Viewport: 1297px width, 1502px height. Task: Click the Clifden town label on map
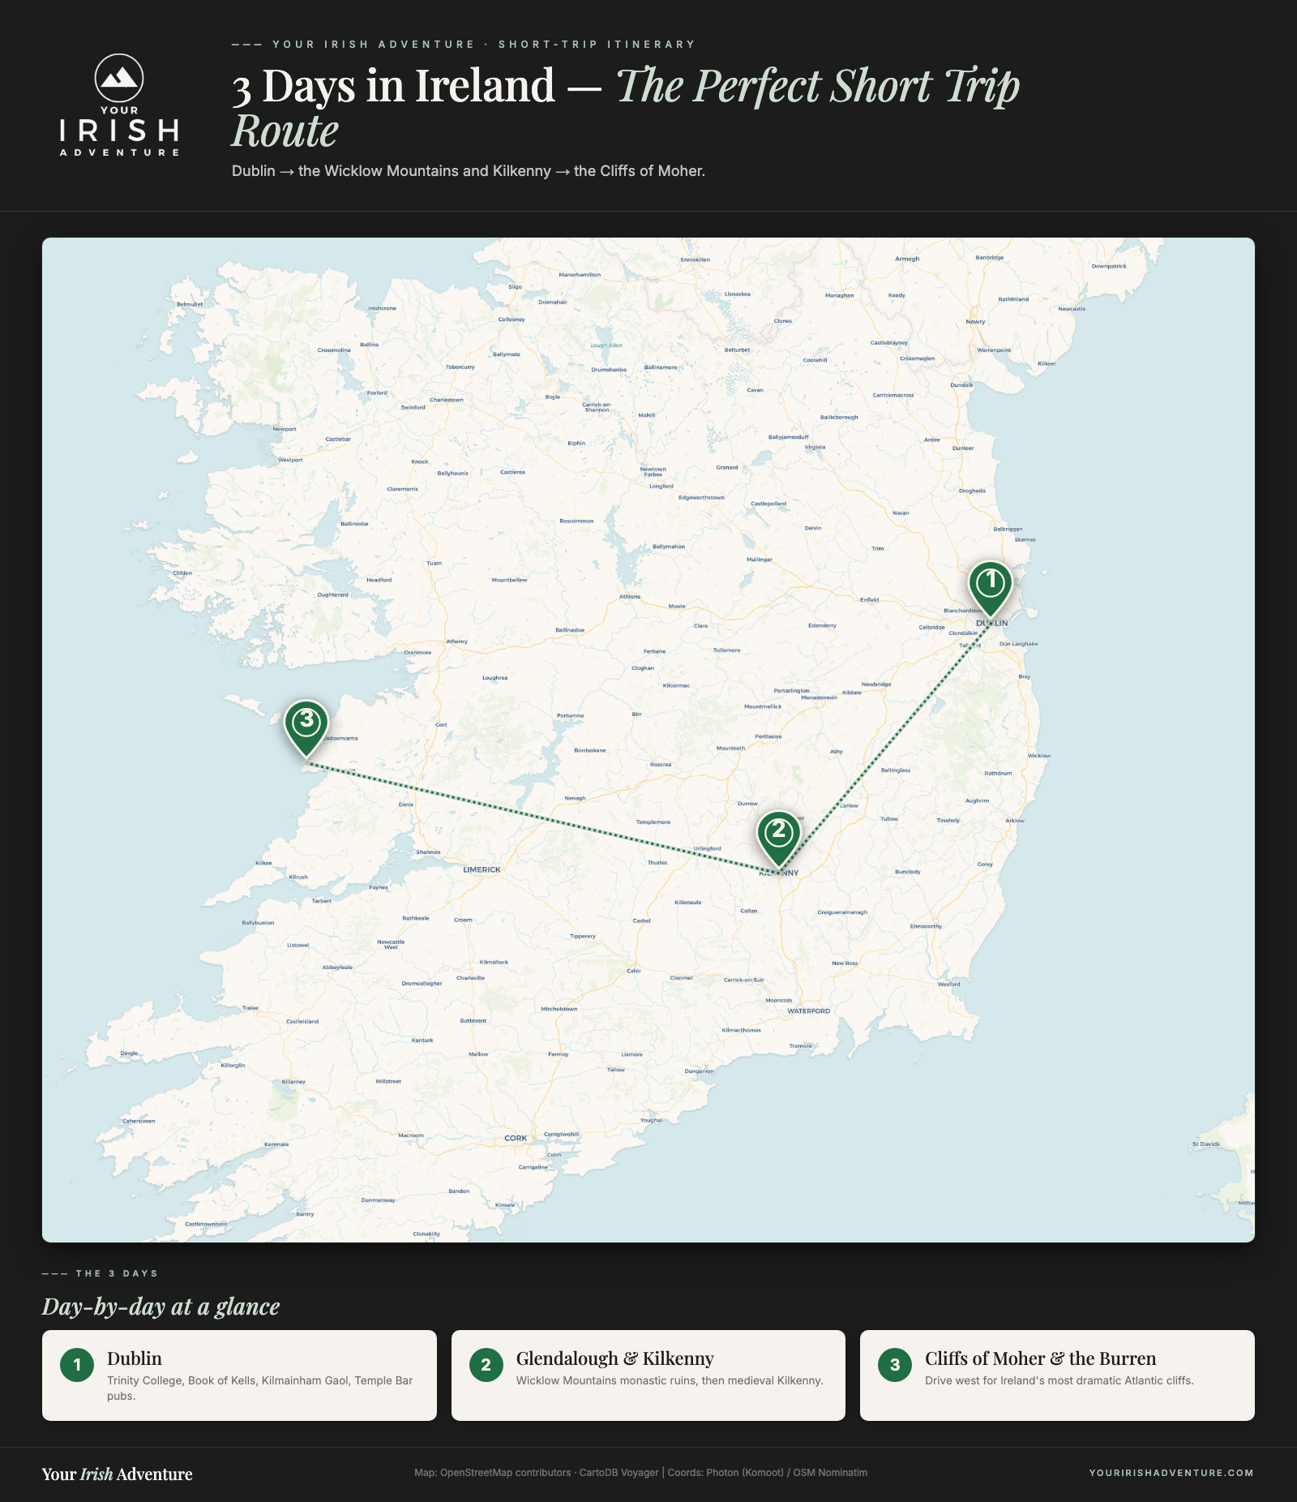[x=182, y=573]
